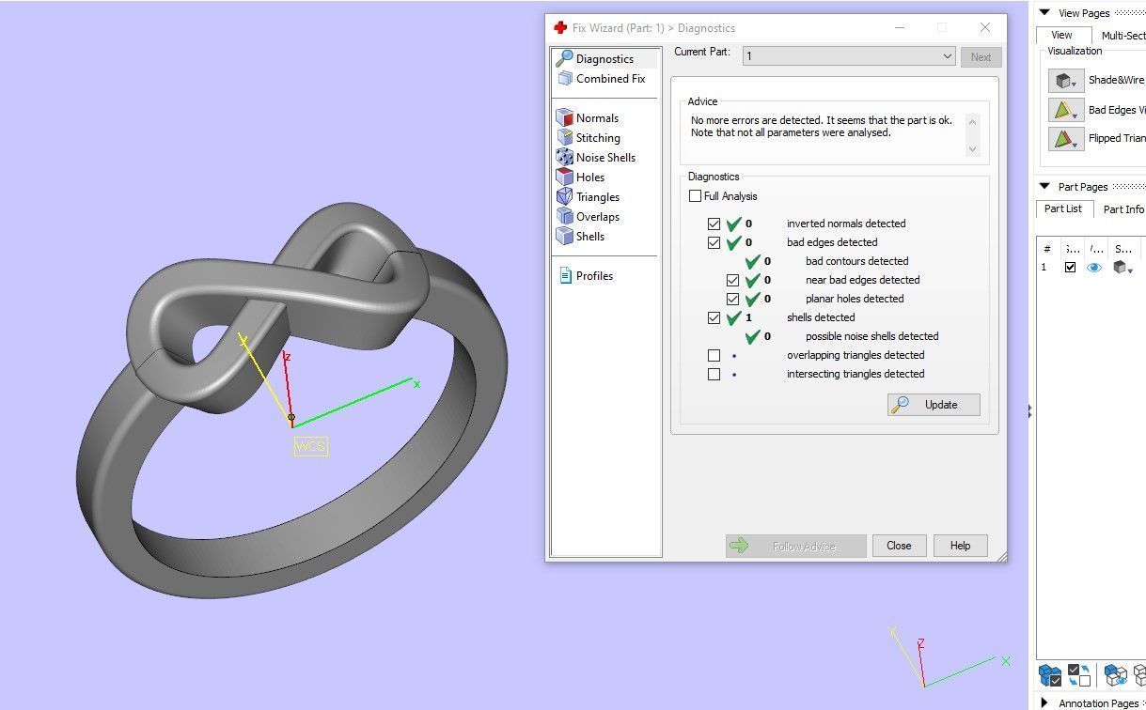The height and width of the screenshot is (710, 1146).
Task: Uncheck near bad edges detected checkbox
Action: (x=733, y=281)
